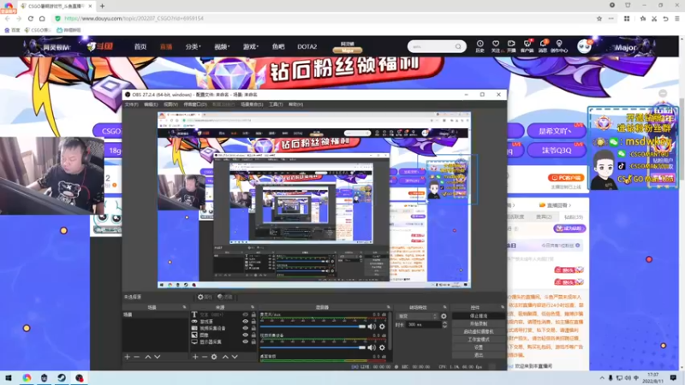The width and height of the screenshot is (685, 385).
Task: Open 视频采集设备 mixer settings gear
Action: [382, 347]
